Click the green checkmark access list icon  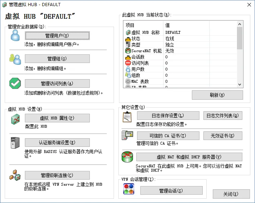pyautogui.click(x=15, y=83)
